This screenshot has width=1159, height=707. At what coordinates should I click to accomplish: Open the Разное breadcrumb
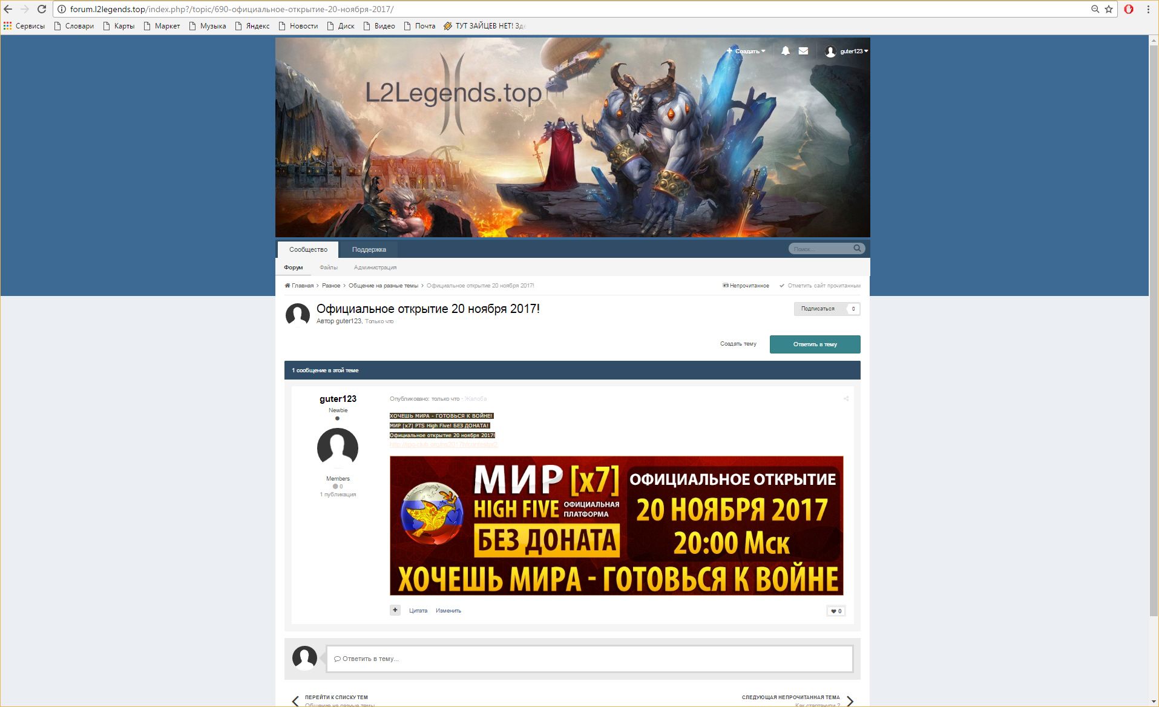331,286
